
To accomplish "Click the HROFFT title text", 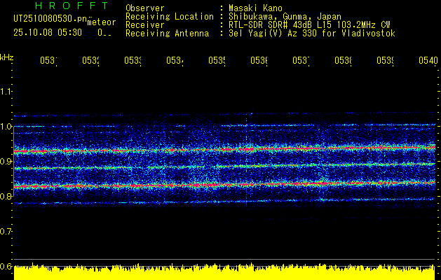I will (x=72, y=6).
